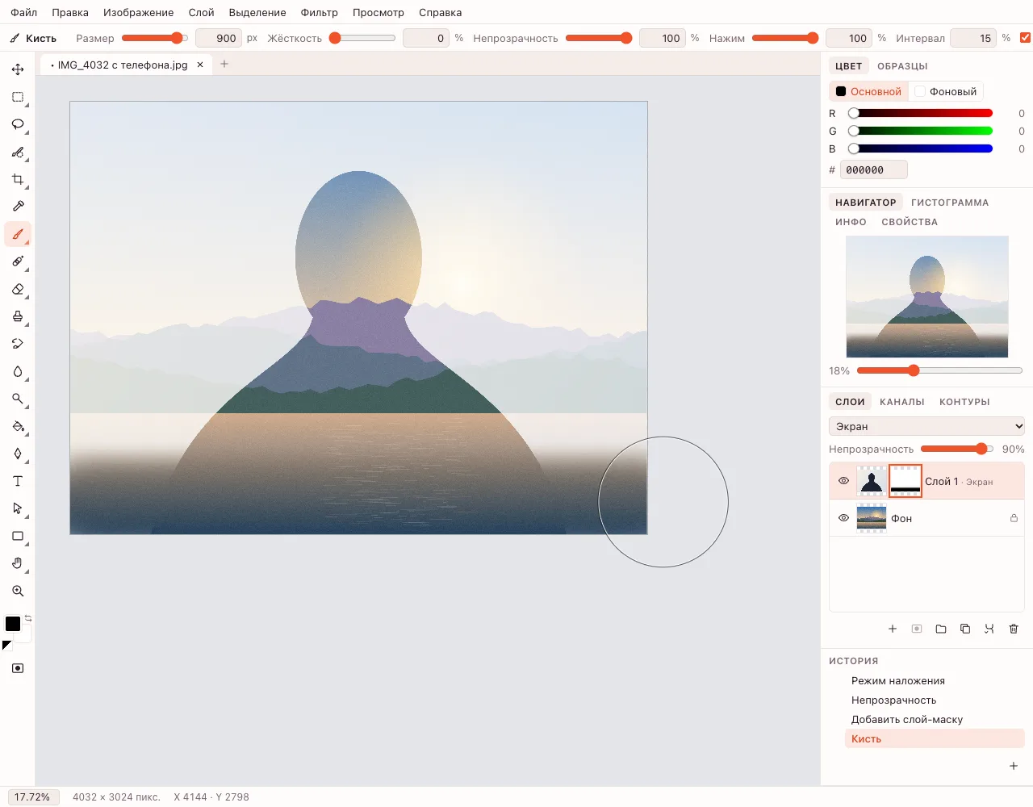Select Фоновый color option
This screenshot has width=1033, height=807.
coord(946,91)
